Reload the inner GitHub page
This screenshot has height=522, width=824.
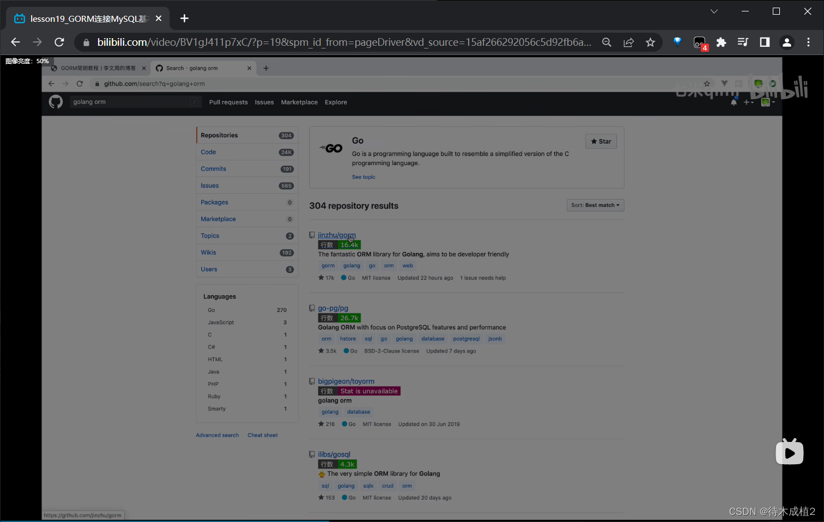click(x=80, y=83)
